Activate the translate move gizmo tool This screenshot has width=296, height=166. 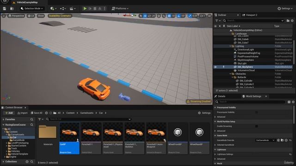[145, 16]
